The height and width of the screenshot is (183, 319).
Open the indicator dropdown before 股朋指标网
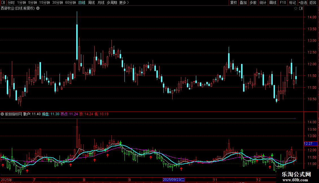click(2, 114)
